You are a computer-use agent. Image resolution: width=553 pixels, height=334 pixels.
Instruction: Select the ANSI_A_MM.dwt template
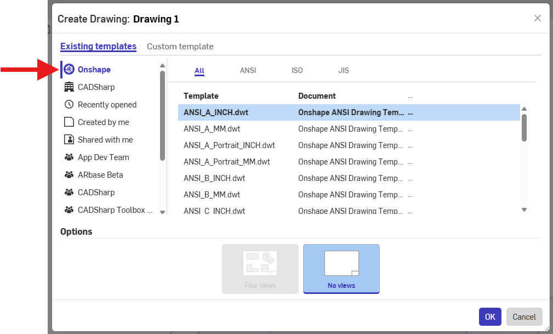pos(349,129)
